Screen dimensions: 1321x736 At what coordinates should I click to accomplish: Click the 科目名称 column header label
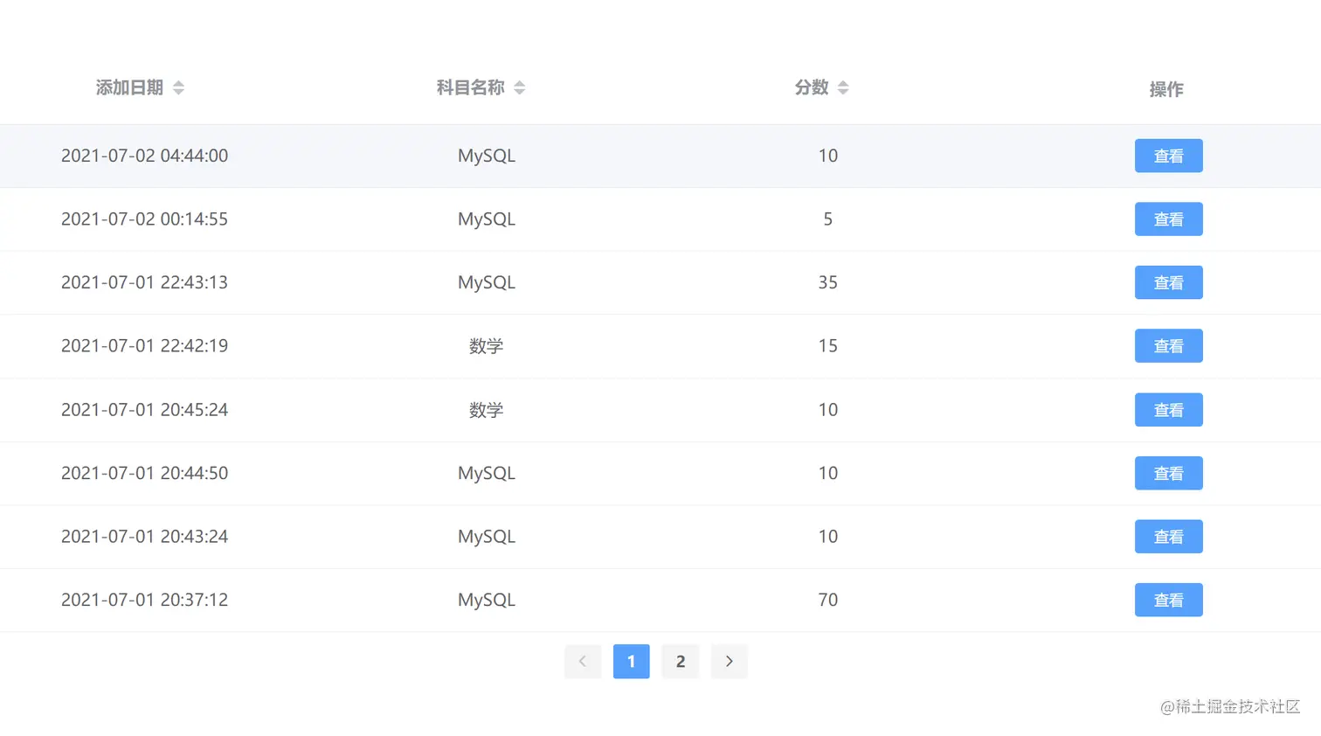[x=471, y=87]
